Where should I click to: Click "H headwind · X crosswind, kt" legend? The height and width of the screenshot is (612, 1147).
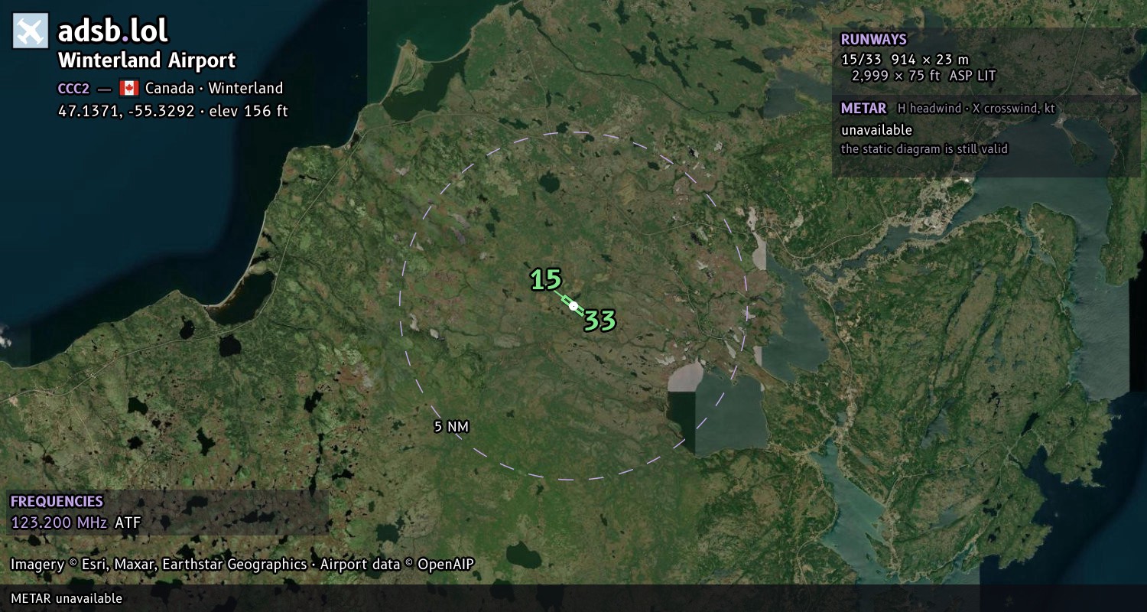[976, 109]
